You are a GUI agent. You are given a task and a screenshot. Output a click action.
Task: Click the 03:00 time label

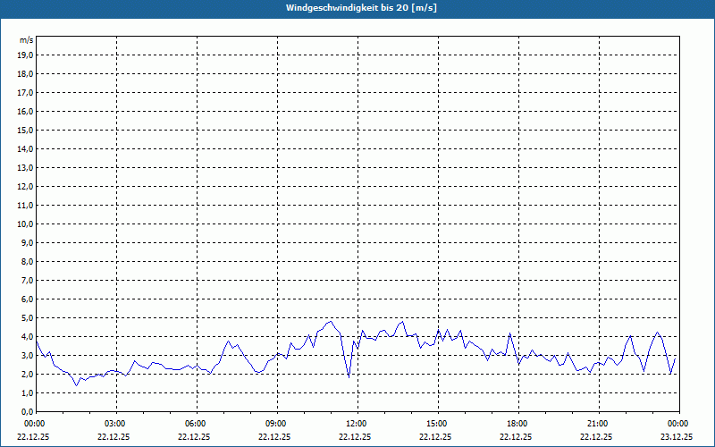click(114, 424)
